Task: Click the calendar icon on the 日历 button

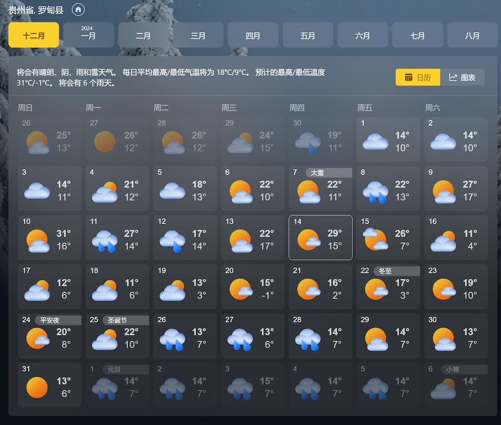Action: 408,77
